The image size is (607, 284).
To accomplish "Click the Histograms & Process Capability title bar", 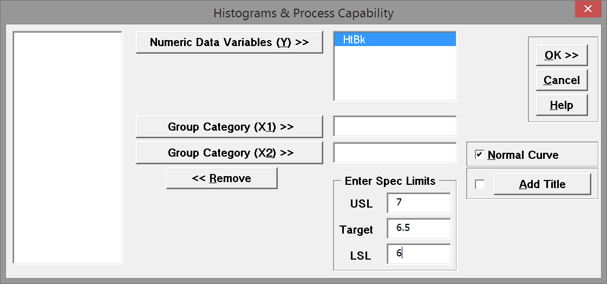I will [303, 12].
